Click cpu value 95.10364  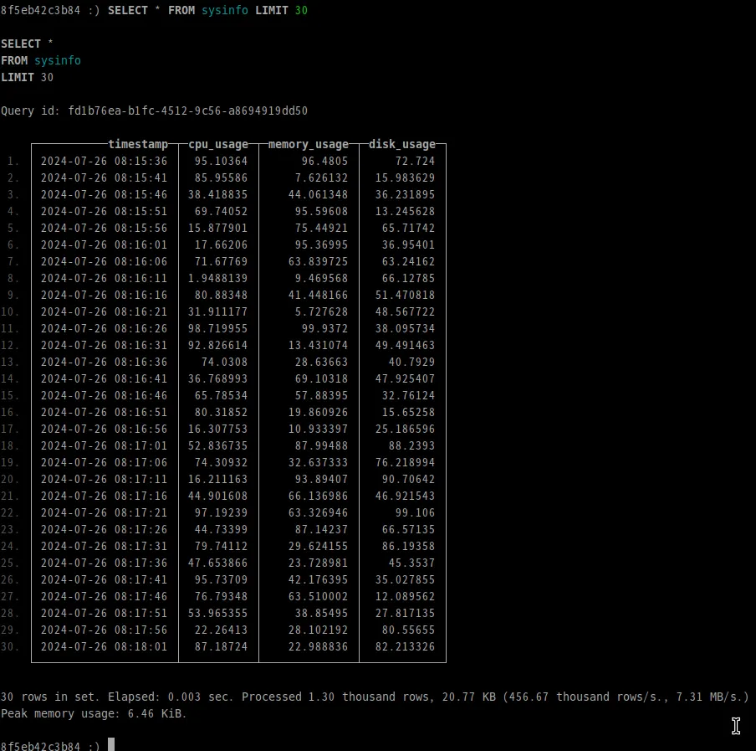(221, 162)
